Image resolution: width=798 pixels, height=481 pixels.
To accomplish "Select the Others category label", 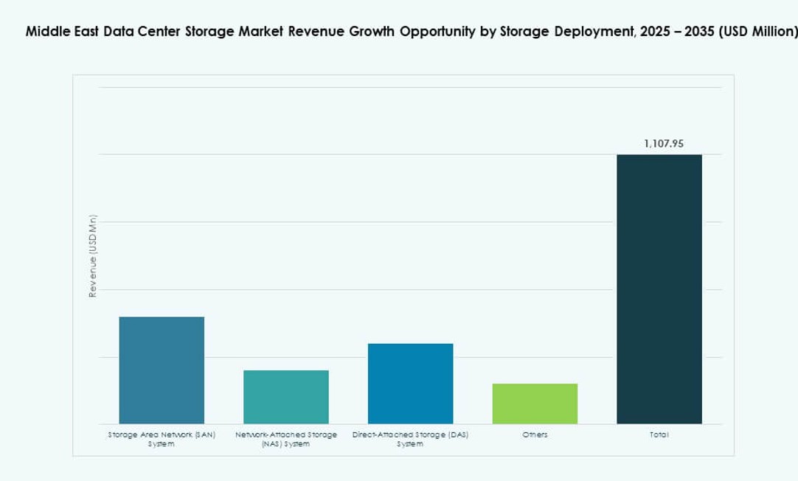I will point(535,435).
